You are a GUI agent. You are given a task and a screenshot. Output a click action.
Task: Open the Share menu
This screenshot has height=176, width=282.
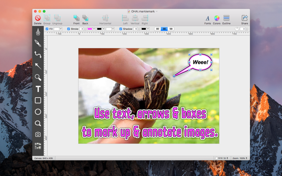245,20
